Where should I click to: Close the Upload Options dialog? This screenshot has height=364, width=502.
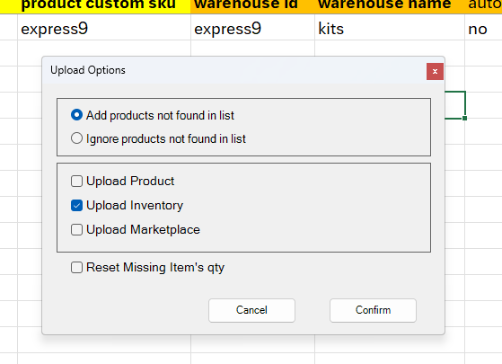pos(435,71)
